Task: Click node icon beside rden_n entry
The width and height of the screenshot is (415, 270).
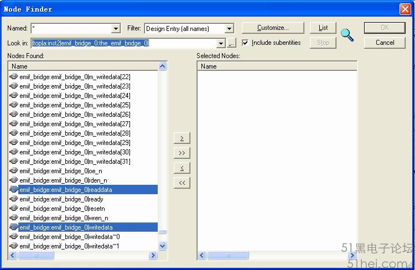Action: 14,180
